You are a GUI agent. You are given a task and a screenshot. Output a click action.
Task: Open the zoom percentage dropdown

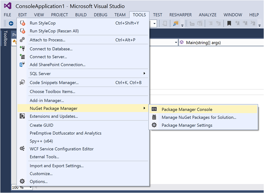pos(31,187)
